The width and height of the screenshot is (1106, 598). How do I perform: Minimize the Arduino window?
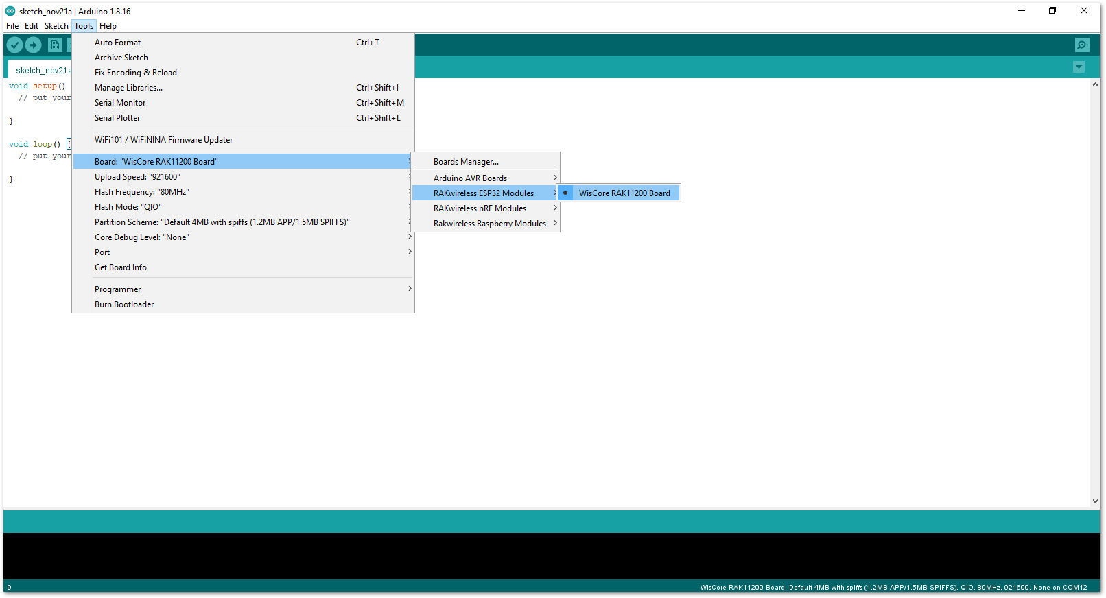click(1021, 11)
